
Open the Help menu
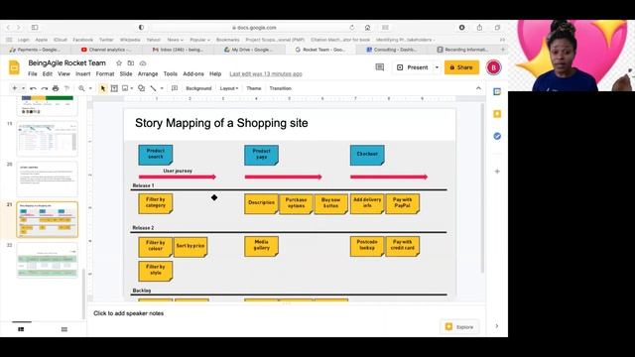[215, 74]
